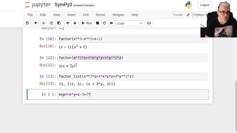
Task: Click the active cell with expr=x*y+x-3+2*
Action: click(132, 95)
